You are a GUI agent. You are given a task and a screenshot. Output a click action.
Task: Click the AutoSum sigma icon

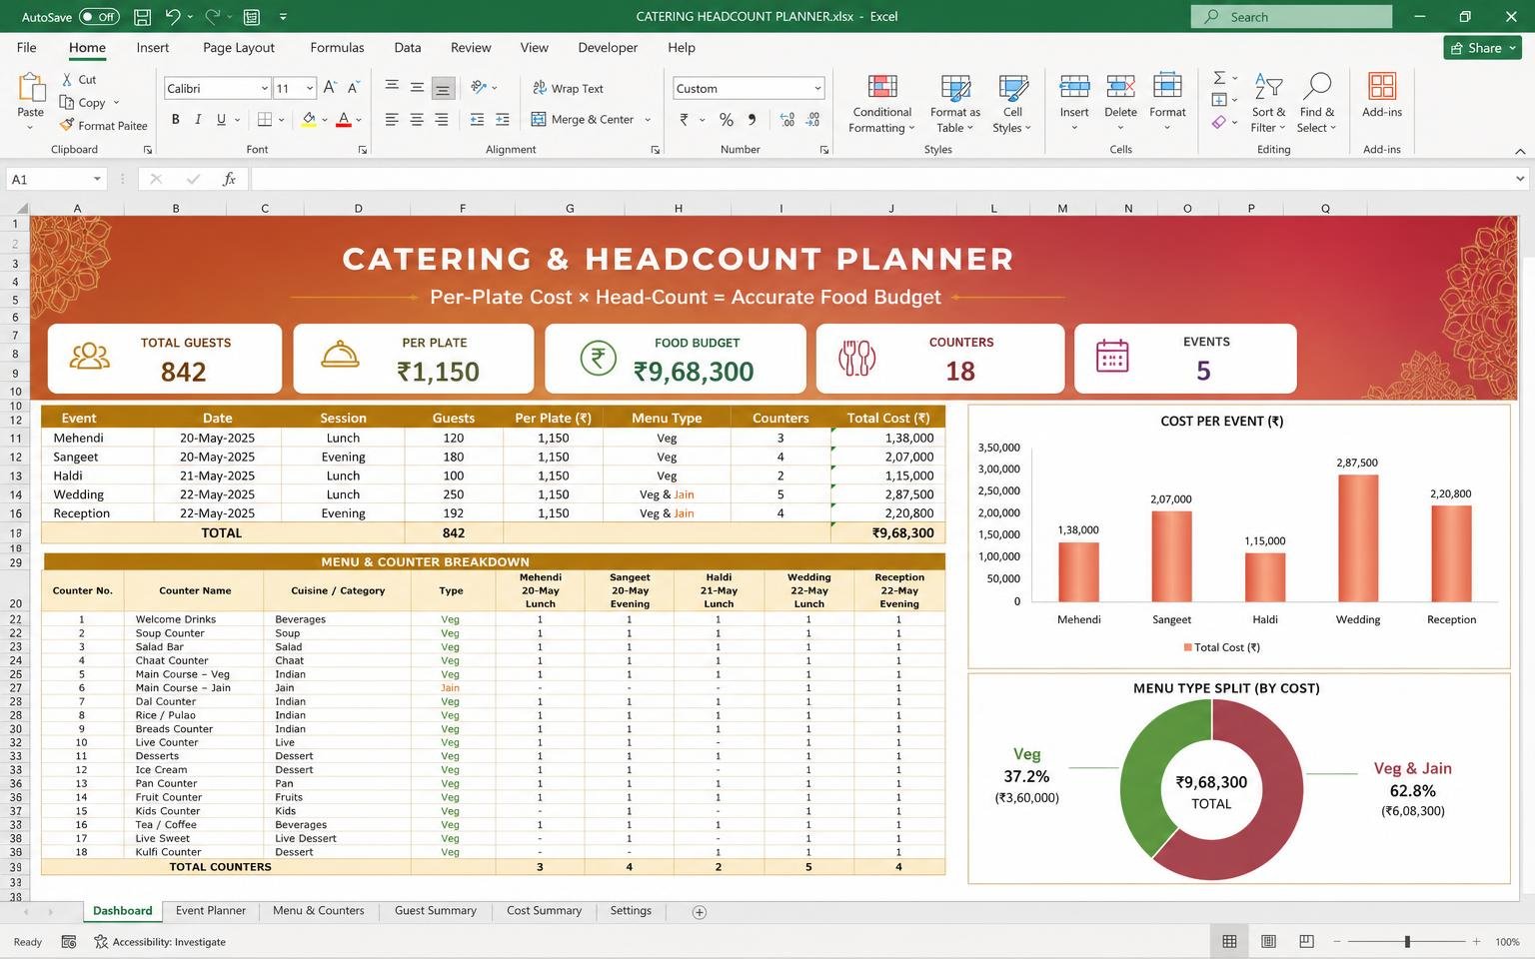point(1219,78)
